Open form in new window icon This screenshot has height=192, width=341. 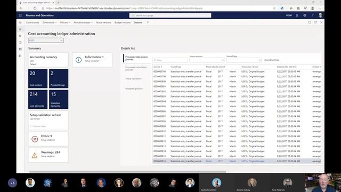coord(315,22)
